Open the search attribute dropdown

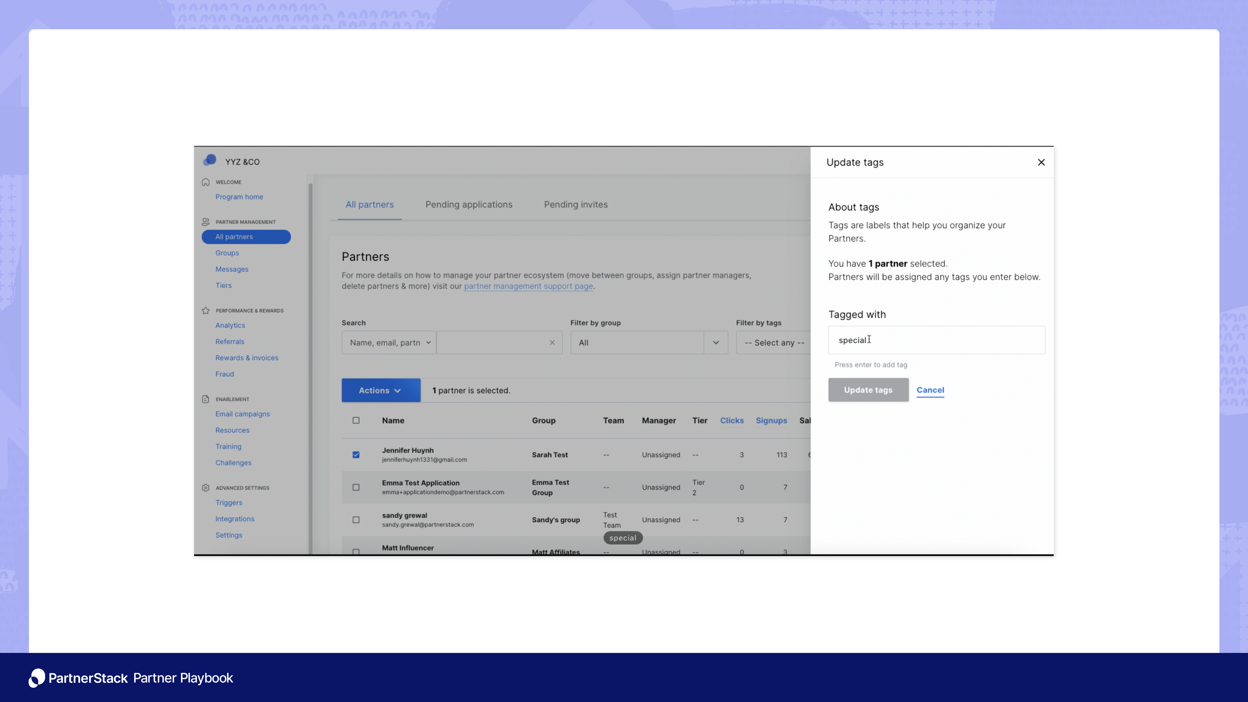point(388,343)
